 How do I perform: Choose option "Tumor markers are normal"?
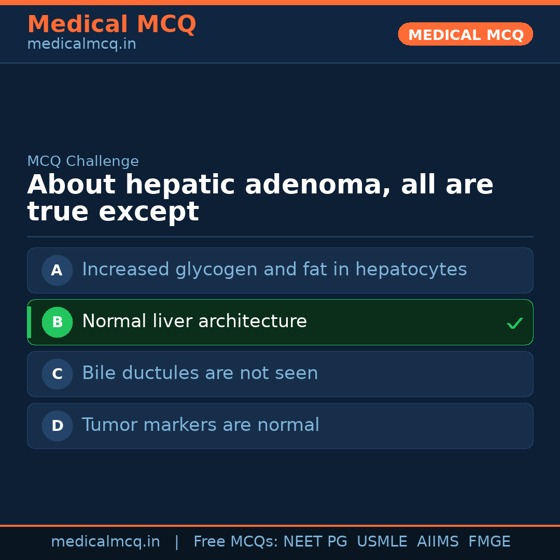tap(200, 425)
